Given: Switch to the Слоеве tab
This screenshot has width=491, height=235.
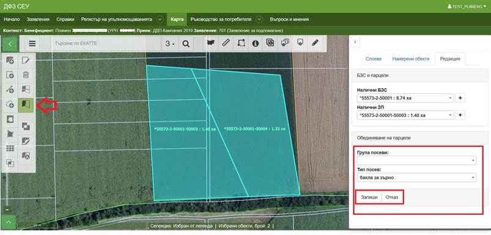Looking at the screenshot, I should click(x=374, y=59).
